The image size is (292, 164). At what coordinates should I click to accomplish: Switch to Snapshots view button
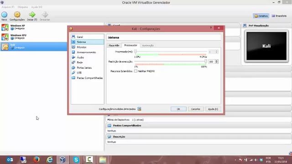click(x=279, y=16)
